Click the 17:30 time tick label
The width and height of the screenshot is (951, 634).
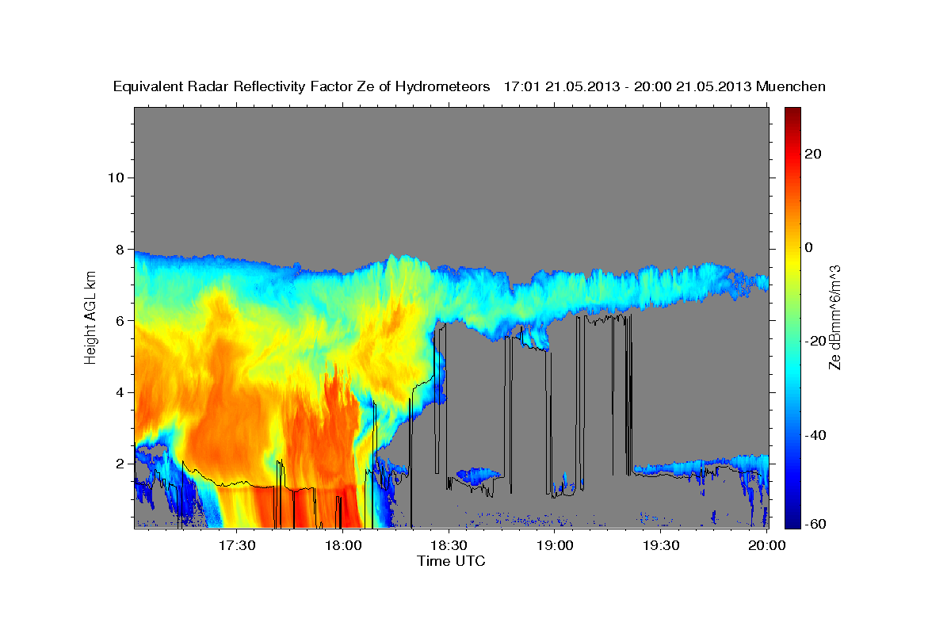(x=237, y=546)
